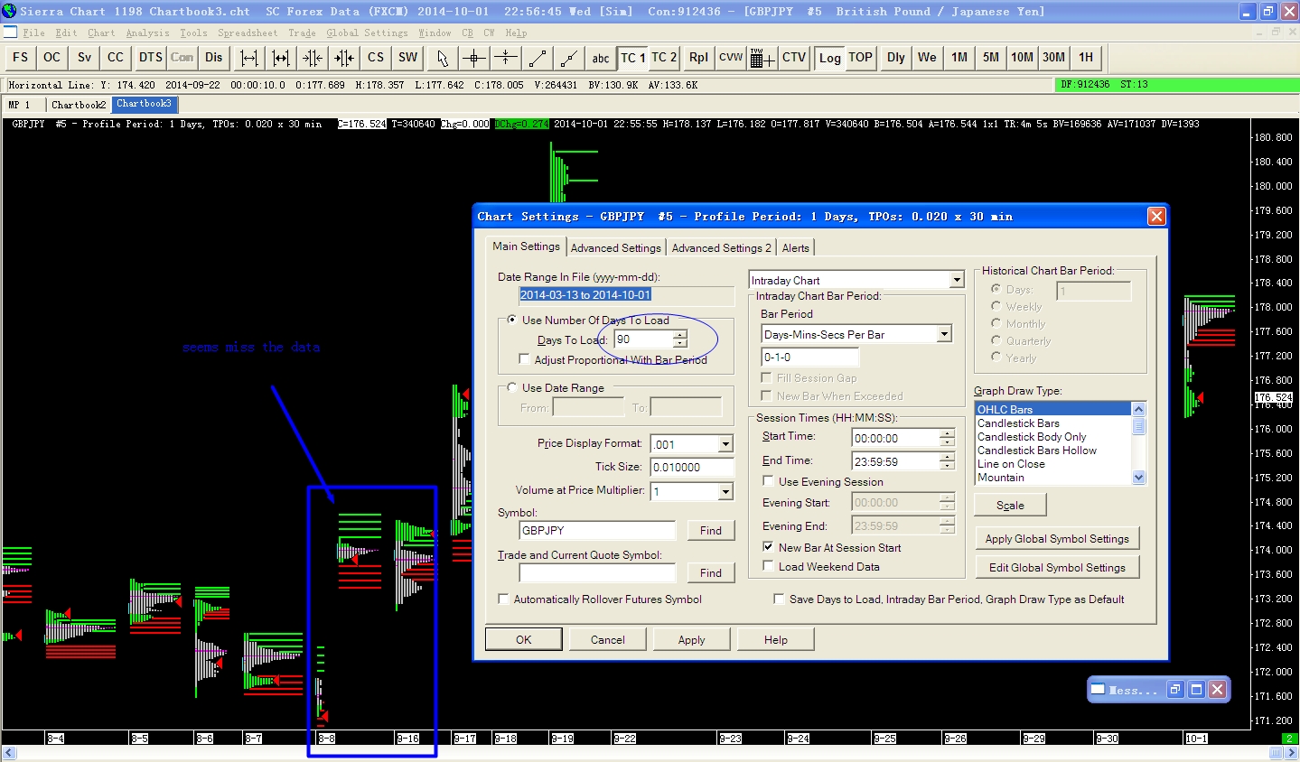Click in the Symbol GBPJPY text field
The image size is (1300, 762).
(x=596, y=530)
